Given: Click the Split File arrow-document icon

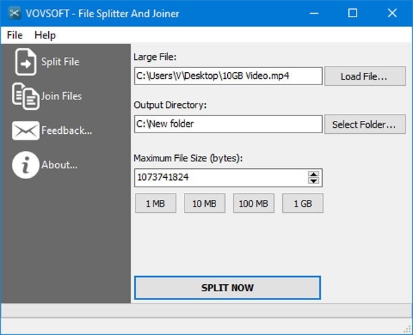Looking at the screenshot, I should click(25, 62).
